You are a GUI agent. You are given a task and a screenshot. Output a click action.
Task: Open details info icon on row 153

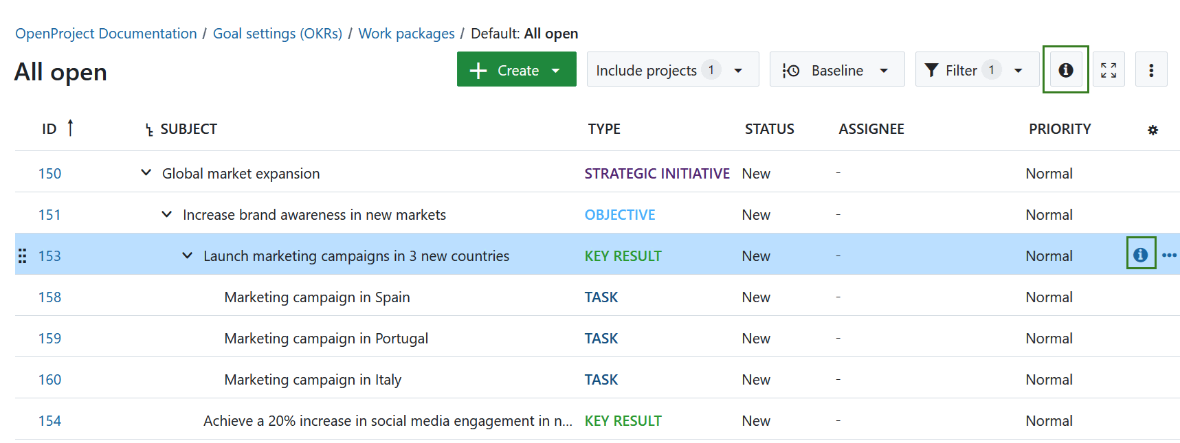pos(1140,255)
